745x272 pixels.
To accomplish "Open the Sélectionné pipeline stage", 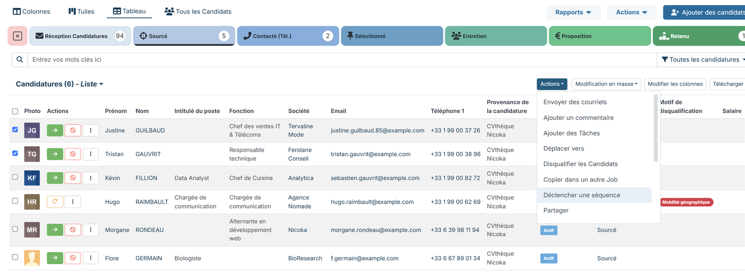I will (x=392, y=36).
